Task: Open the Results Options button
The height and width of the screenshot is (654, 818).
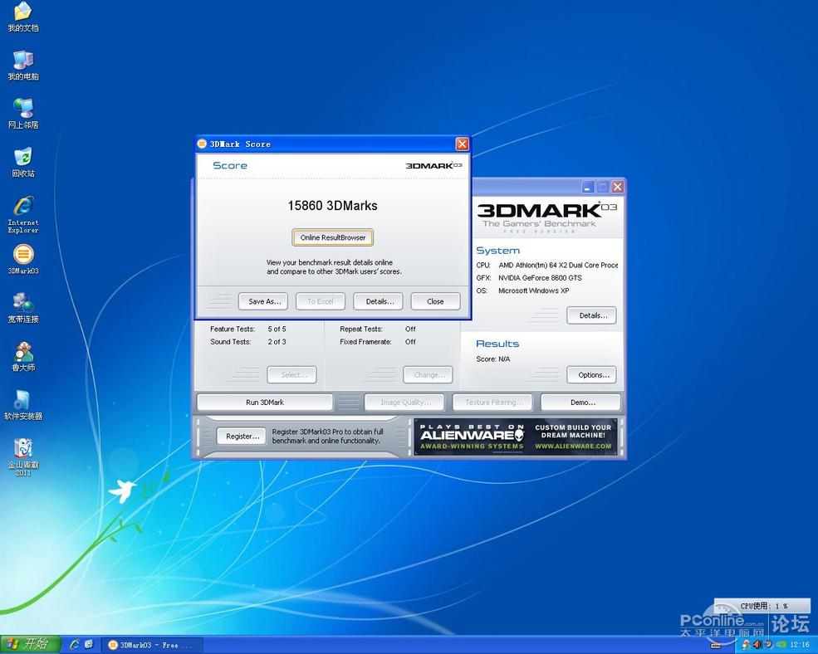Action: [x=593, y=375]
